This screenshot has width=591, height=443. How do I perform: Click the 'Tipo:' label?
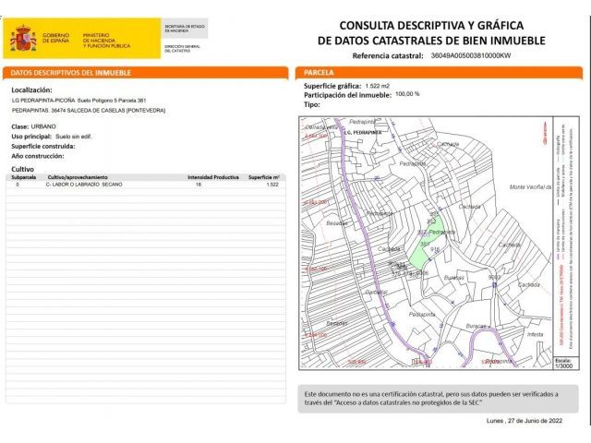(312, 104)
